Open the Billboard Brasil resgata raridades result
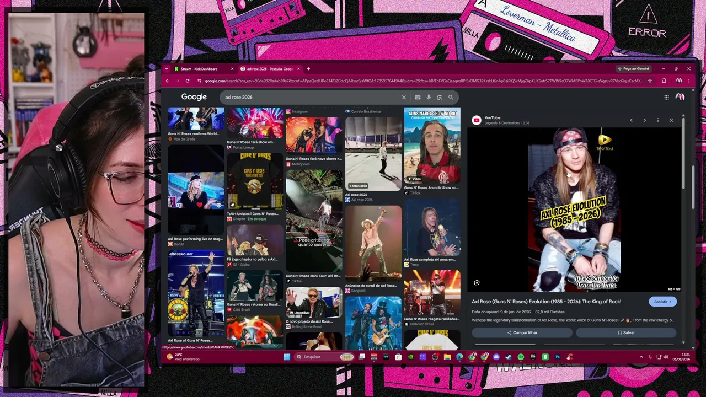 pos(432,298)
